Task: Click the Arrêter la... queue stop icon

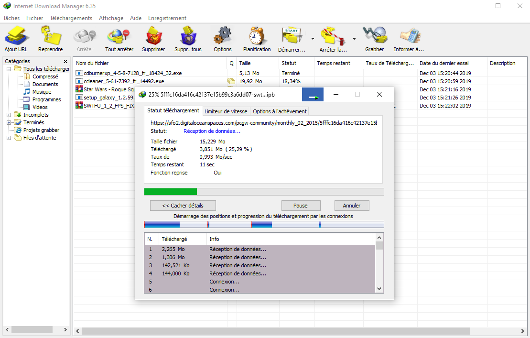Action: click(x=333, y=36)
